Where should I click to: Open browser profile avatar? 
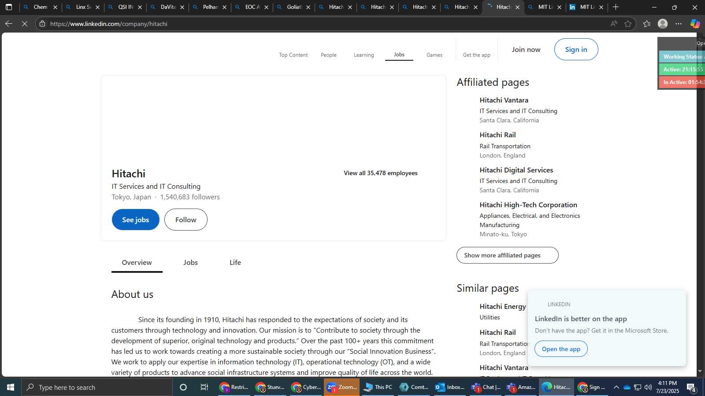663,24
